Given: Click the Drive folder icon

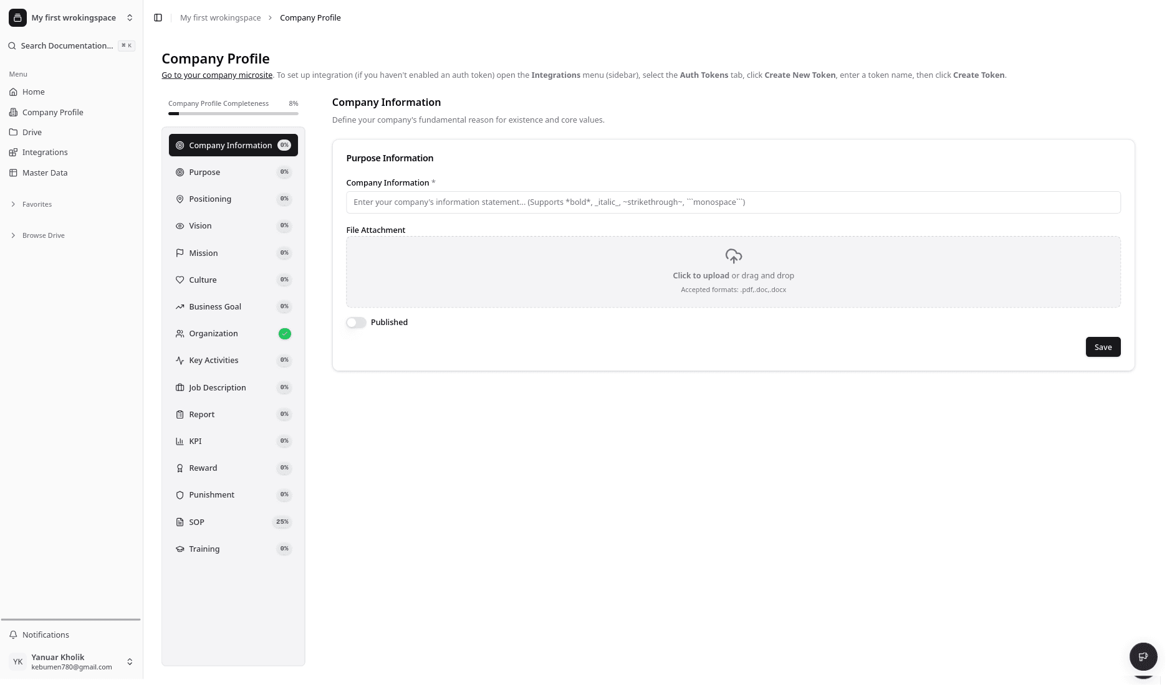Looking at the screenshot, I should click(13, 132).
